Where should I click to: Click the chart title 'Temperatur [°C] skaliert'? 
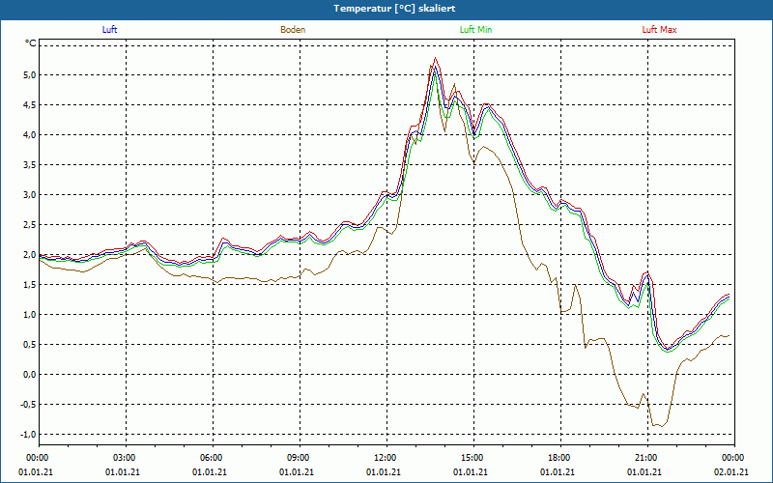pyautogui.click(x=394, y=9)
